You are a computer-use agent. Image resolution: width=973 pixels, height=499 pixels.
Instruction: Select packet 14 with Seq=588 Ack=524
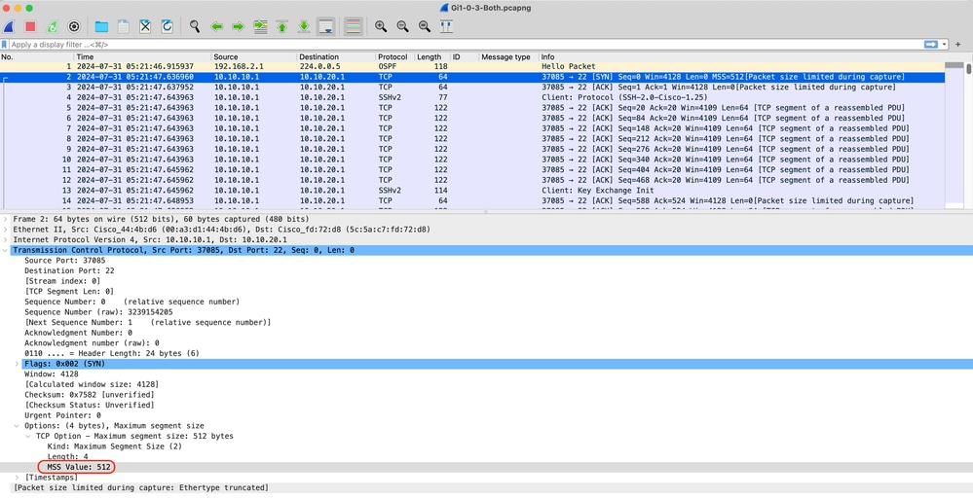472,200
